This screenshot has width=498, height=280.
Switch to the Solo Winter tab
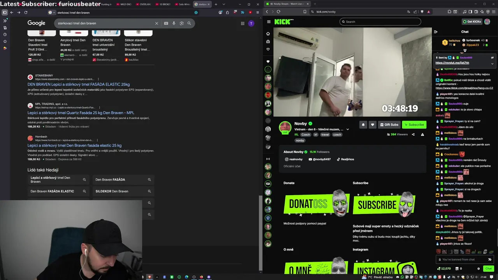click(x=182, y=4)
